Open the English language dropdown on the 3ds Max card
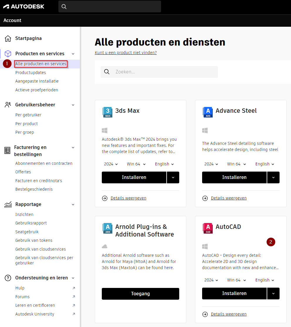 point(165,164)
